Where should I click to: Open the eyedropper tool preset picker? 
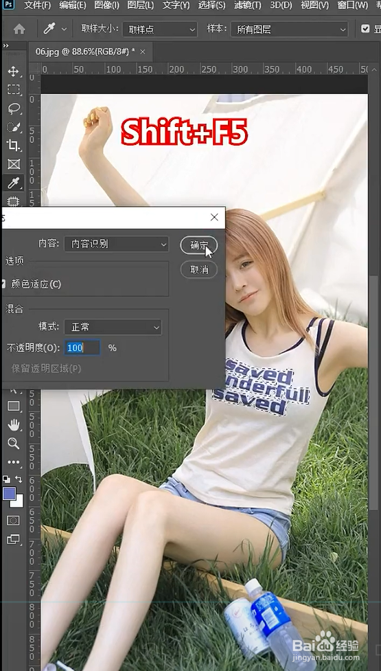[x=64, y=29]
